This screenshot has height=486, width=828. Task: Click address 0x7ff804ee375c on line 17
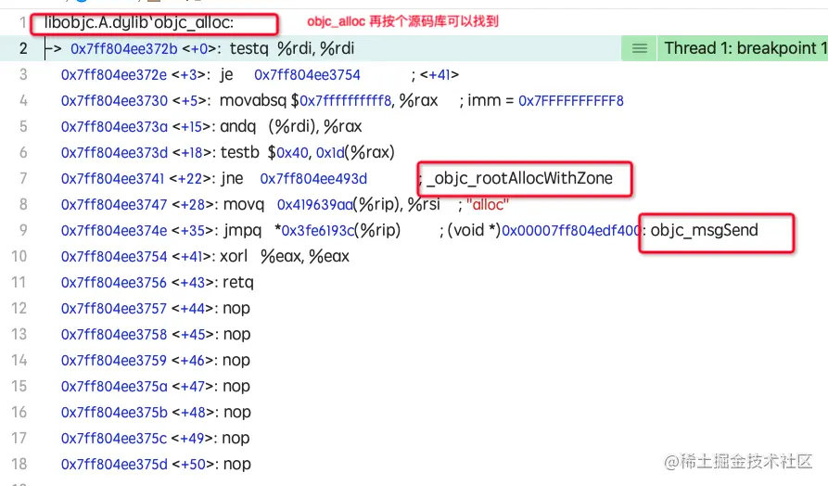[113, 438]
